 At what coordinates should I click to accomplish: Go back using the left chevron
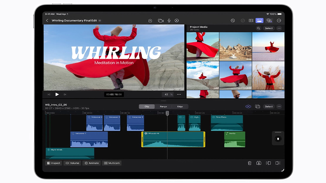[x=47, y=21]
